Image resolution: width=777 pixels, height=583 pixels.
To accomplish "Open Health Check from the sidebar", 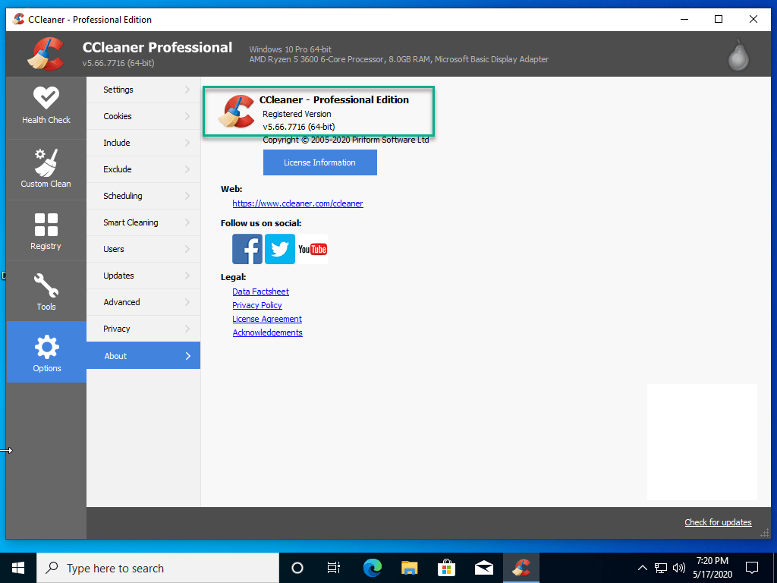I will coord(46,106).
